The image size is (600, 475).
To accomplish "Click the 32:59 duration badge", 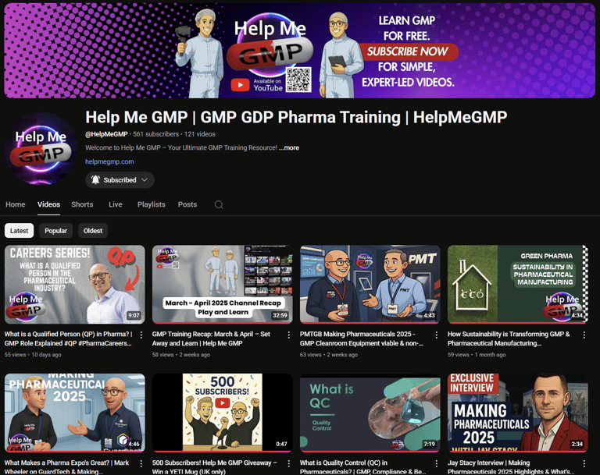I will (x=280, y=315).
